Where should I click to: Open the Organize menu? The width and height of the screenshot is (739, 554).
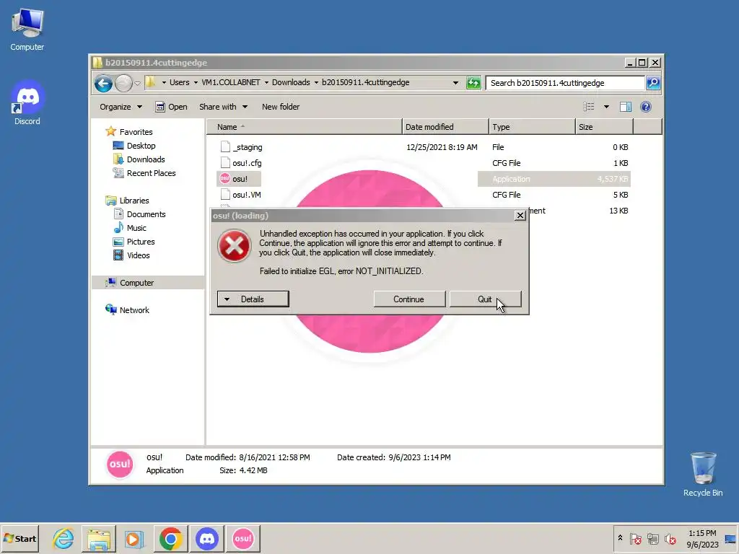pos(121,107)
